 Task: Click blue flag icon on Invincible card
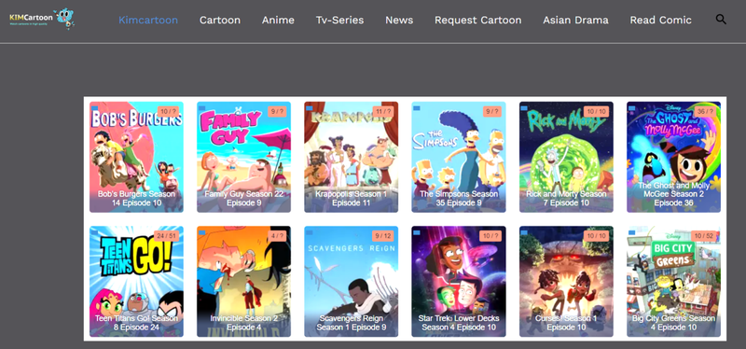tap(201, 232)
